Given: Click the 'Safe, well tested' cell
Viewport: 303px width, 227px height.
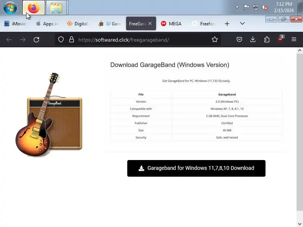Looking at the screenshot, I should [x=227, y=137].
